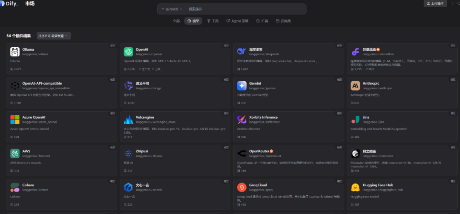Viewport: 460px width, 214px height.
Task: Click the verified badge beside the SiliconFlow title
Action: (378, 49)
